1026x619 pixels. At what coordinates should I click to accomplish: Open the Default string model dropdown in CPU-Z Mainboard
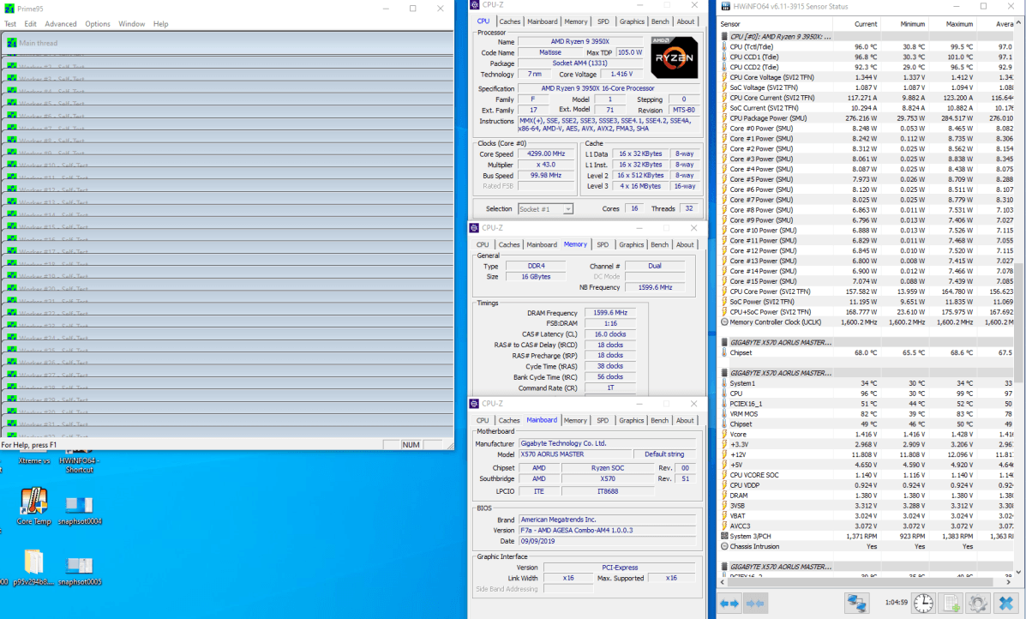pyautogui.click(x=664, y=454)
